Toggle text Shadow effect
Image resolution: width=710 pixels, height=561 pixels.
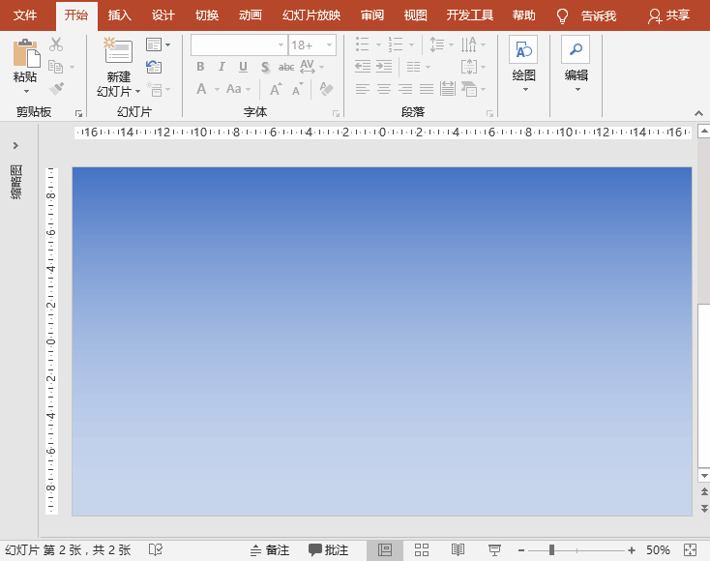265,68
